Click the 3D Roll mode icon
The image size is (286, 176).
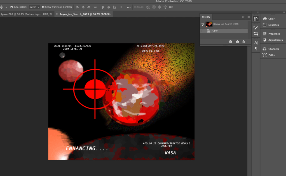pyautogui.click(x=154, y=7)
